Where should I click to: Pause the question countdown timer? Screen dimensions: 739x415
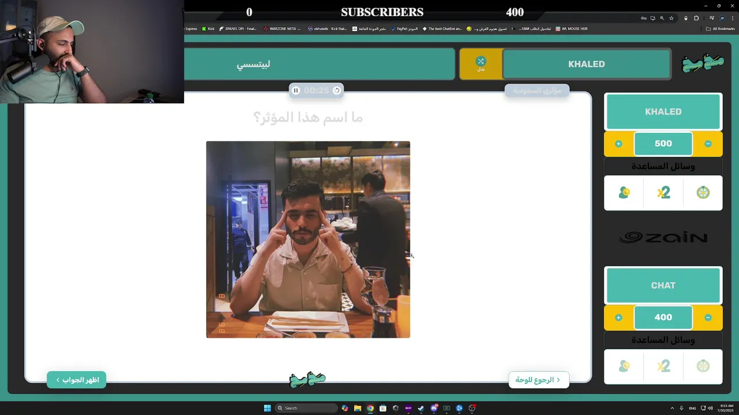(296, 90)
